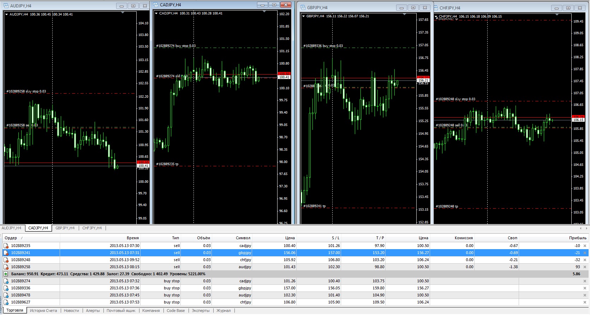Click the order icon for 102889235
The image size is (590, 319).
click(x=6, y=246)
